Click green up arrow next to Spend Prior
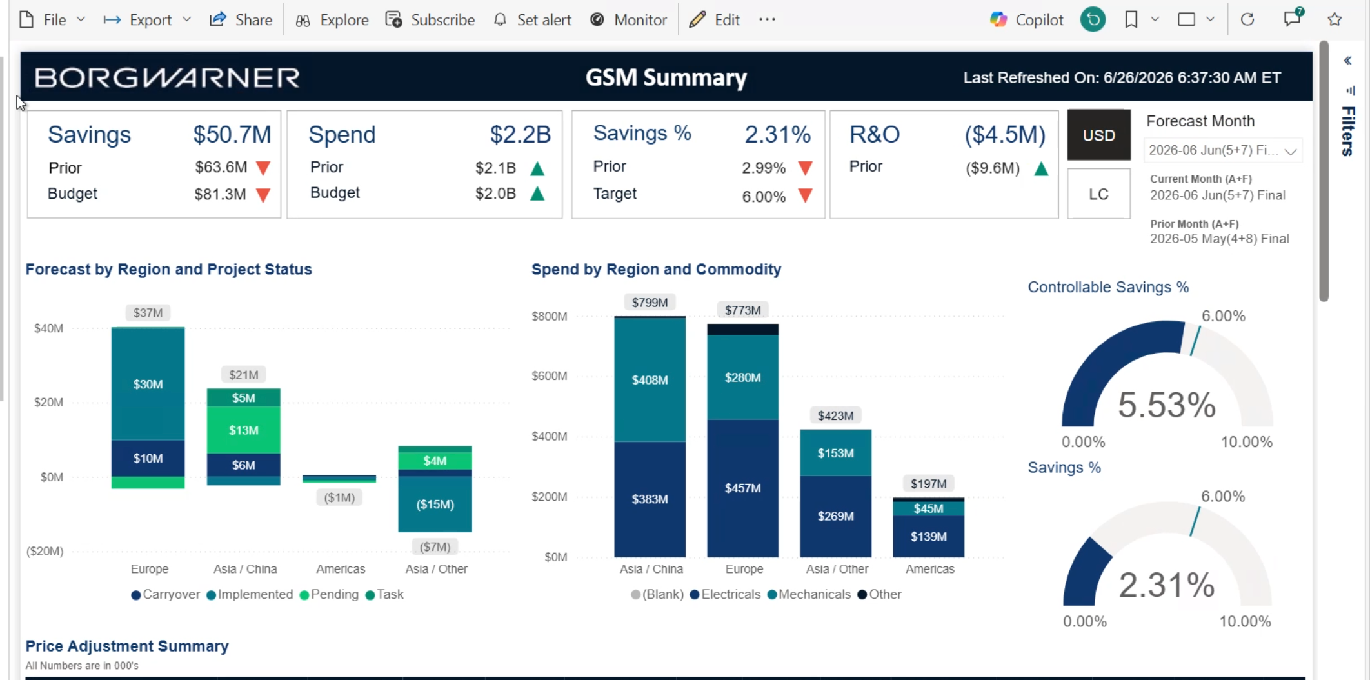1370x680 pixels. coord(537,169)
